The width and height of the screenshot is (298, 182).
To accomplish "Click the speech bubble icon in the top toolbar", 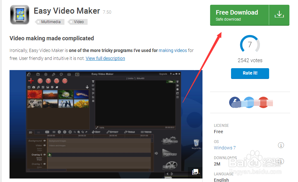I will [x=61, y=75].
